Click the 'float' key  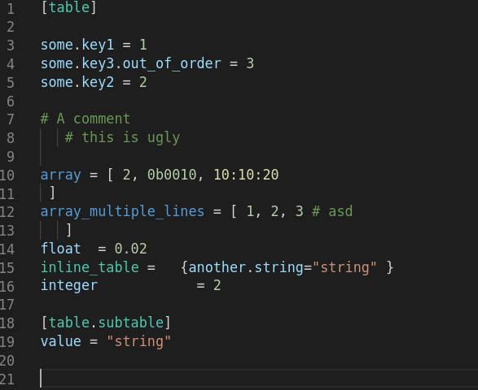click(x=60, y=249)
